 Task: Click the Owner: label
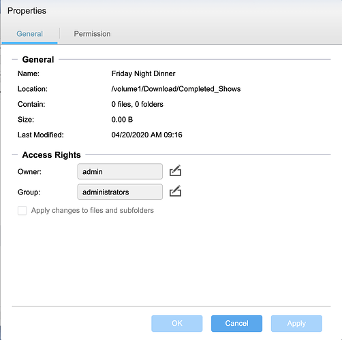pyautogui.click(x=29, y=171)
